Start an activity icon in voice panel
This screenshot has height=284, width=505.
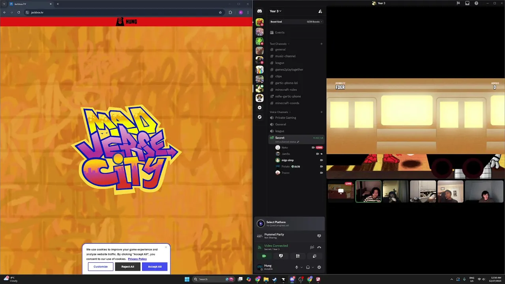click(298, 256)
